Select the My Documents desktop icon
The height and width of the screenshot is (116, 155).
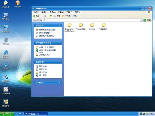[6, 4]
